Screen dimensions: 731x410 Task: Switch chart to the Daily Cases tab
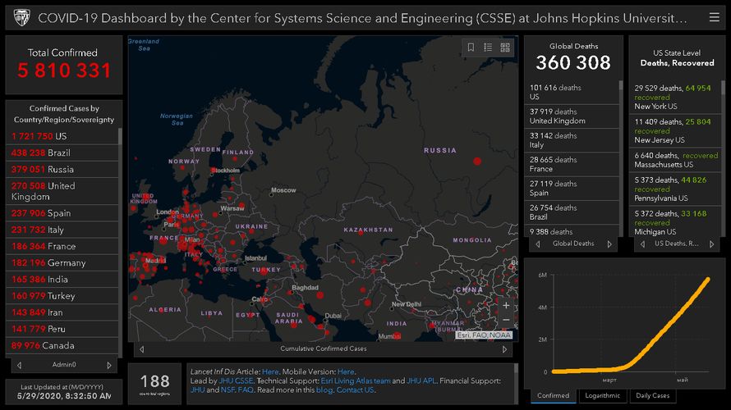coord(653,395)
